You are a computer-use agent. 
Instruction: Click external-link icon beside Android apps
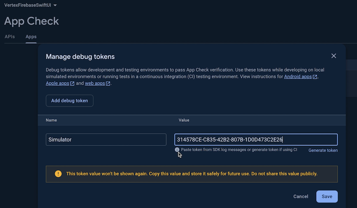[x=315, y=77]
